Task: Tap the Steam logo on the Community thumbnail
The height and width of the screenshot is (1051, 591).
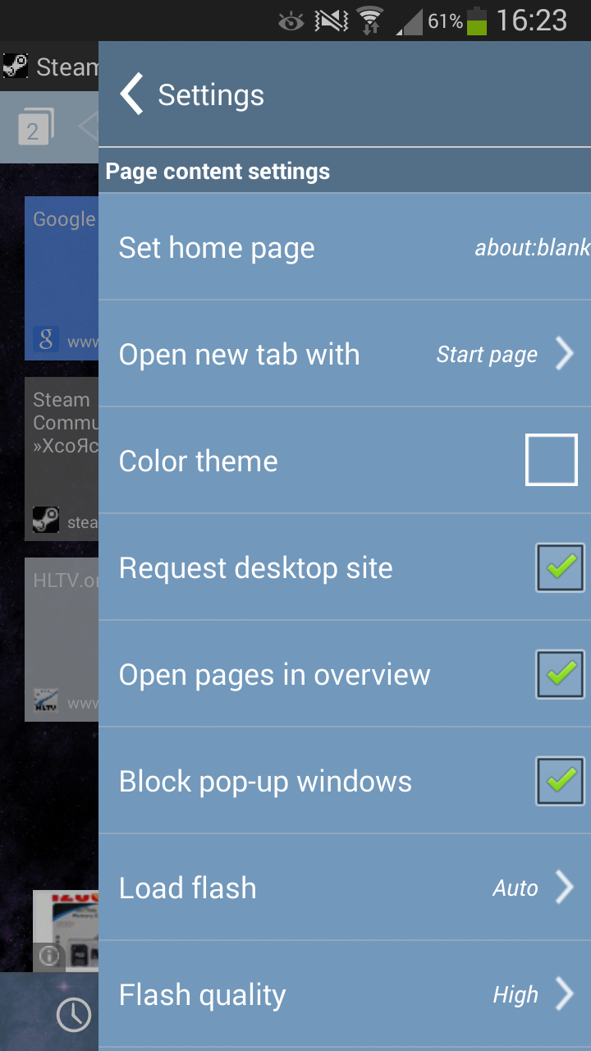Action: click(x=46, y=520)
